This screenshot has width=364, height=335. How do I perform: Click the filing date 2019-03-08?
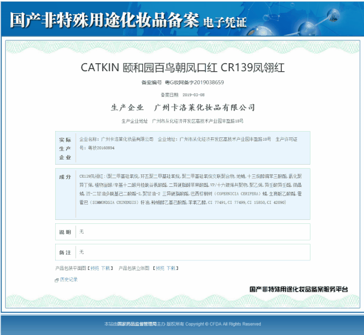pos(193,95)
